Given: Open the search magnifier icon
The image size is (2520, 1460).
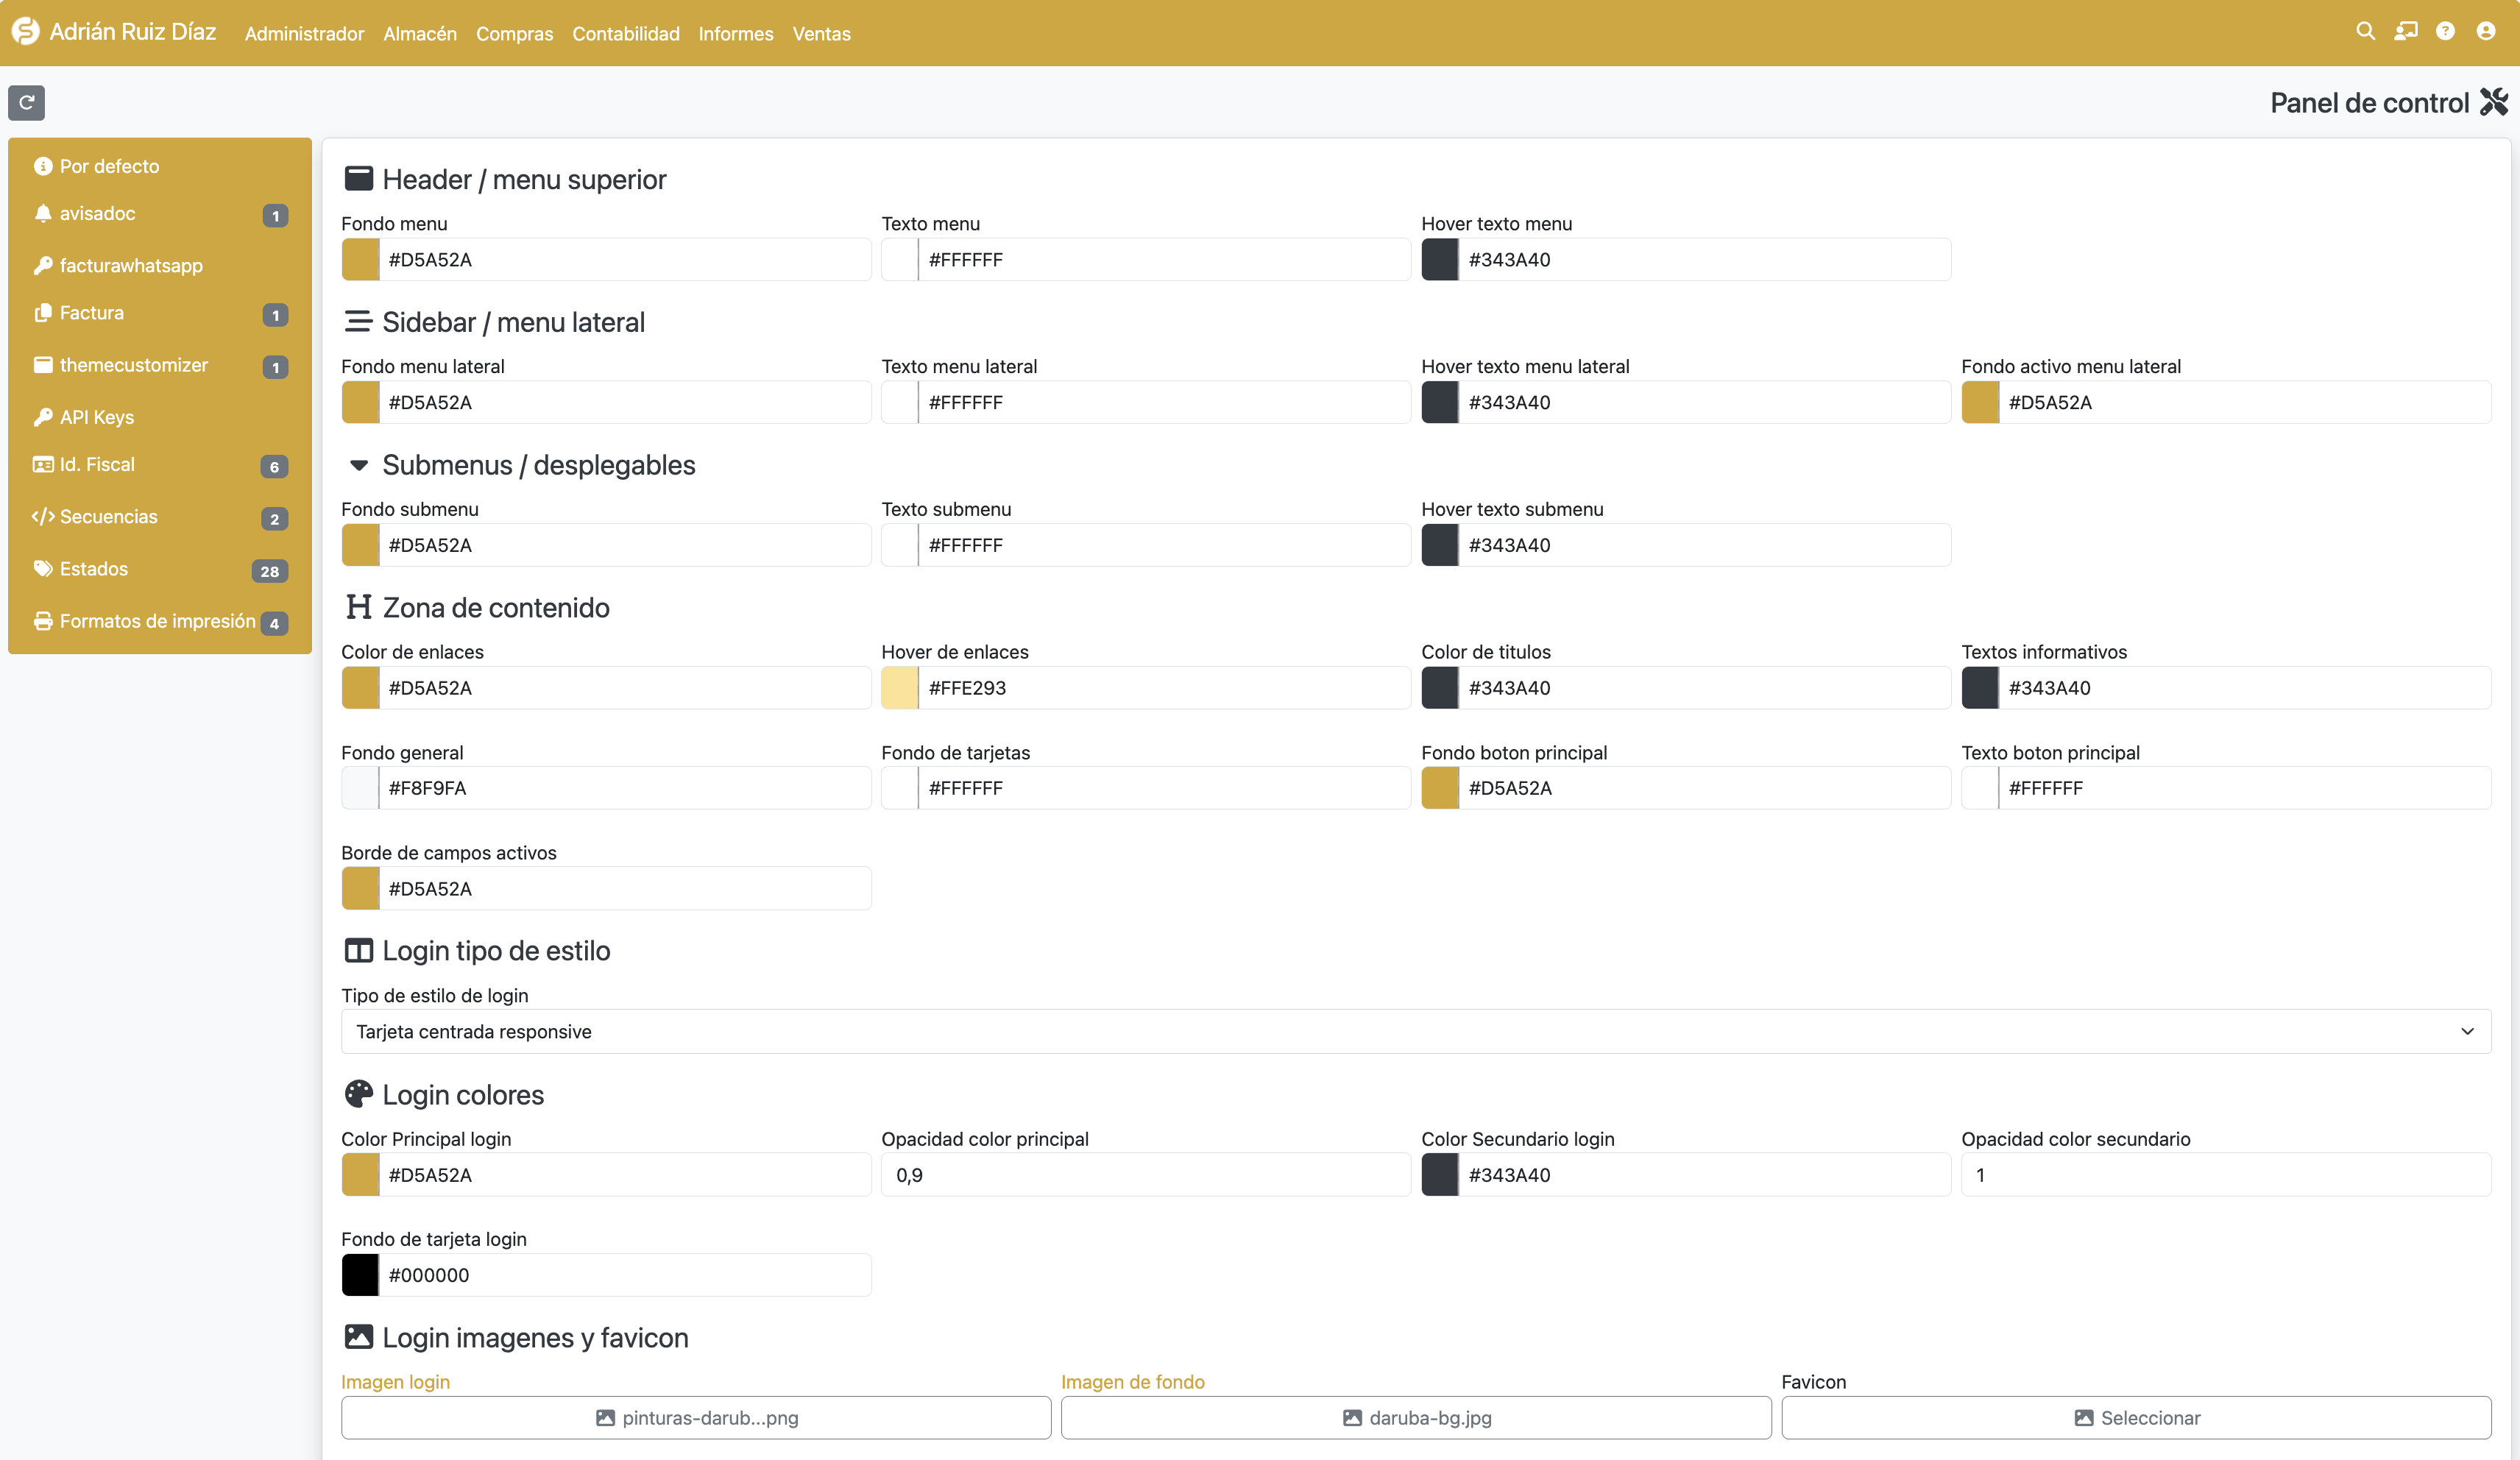Looking at the screenshot, I should [x=2365, y=32].
